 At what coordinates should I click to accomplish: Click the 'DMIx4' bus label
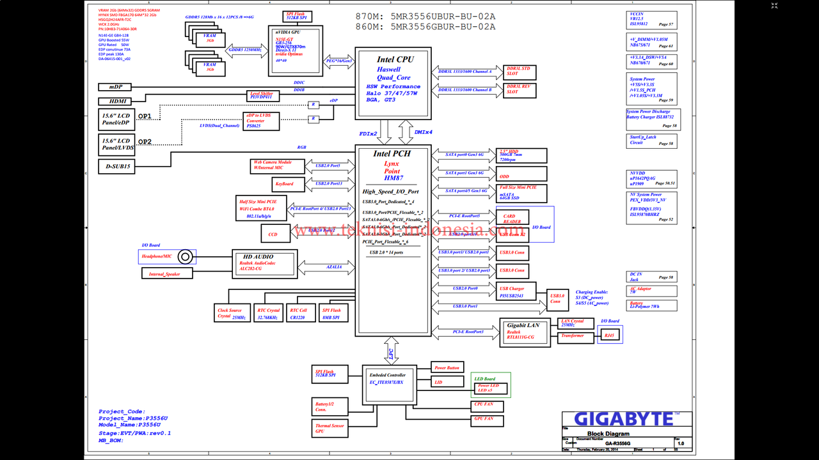[423, 132]
